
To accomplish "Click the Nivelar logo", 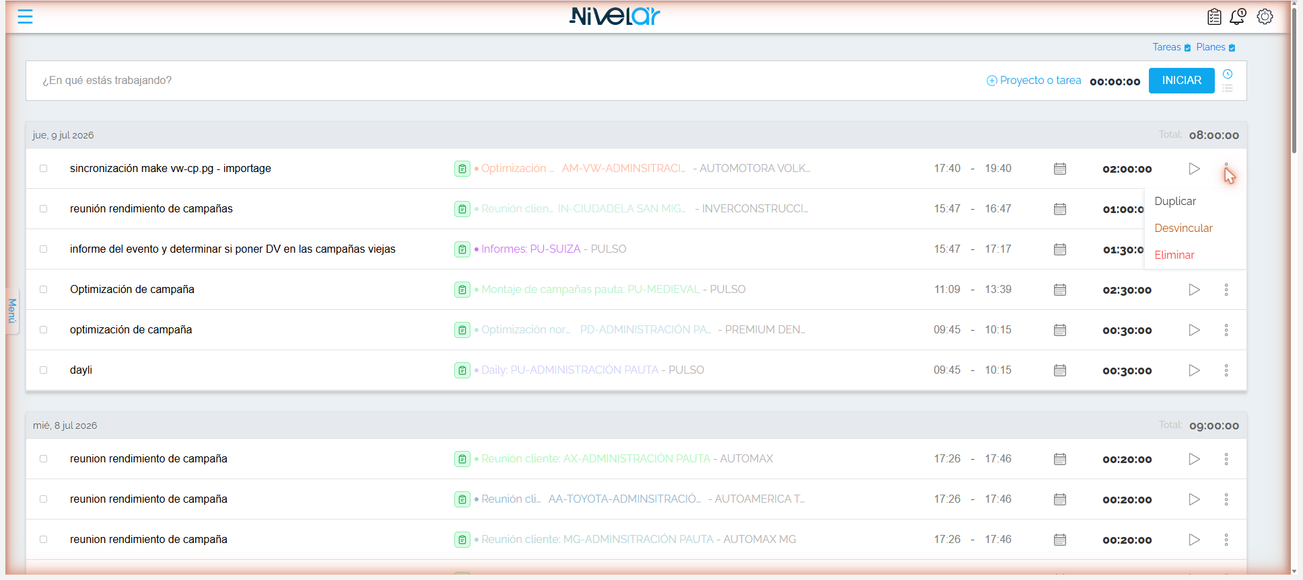I will pos(614,16).
